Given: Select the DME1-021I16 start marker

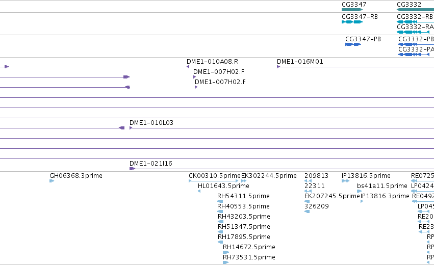Looking at the screenshot, I should 132,169.
